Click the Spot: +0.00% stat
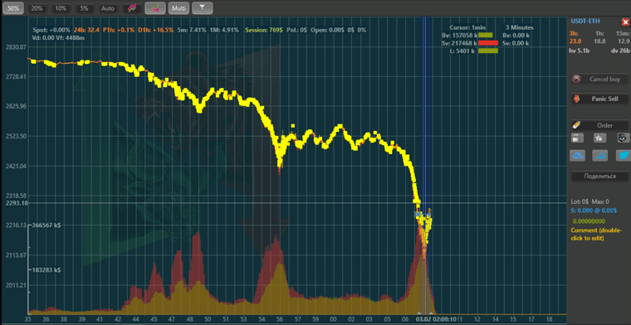The height and width of the screenshot is (325, 631). point(51,30)
